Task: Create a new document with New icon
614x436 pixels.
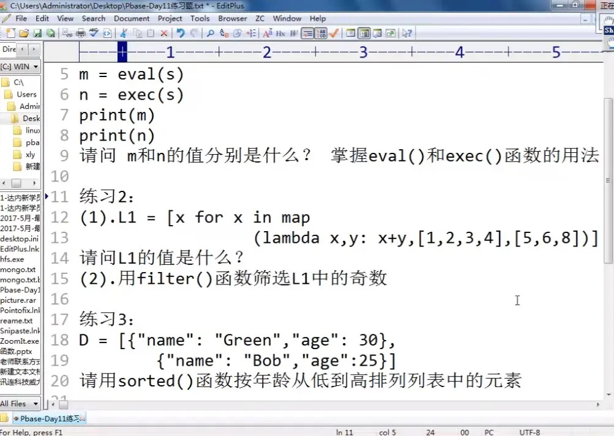Action: pos(10,33)
